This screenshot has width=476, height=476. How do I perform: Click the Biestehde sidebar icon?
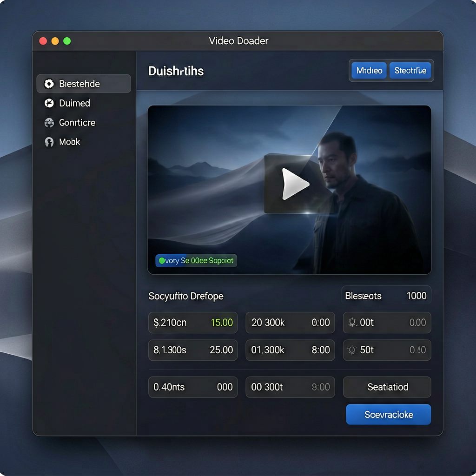[49, 84]
